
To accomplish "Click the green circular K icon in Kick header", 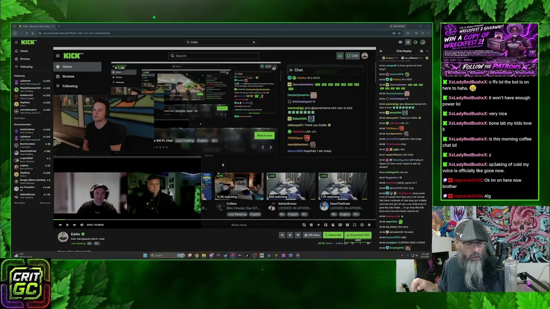I will click(416, 42).
